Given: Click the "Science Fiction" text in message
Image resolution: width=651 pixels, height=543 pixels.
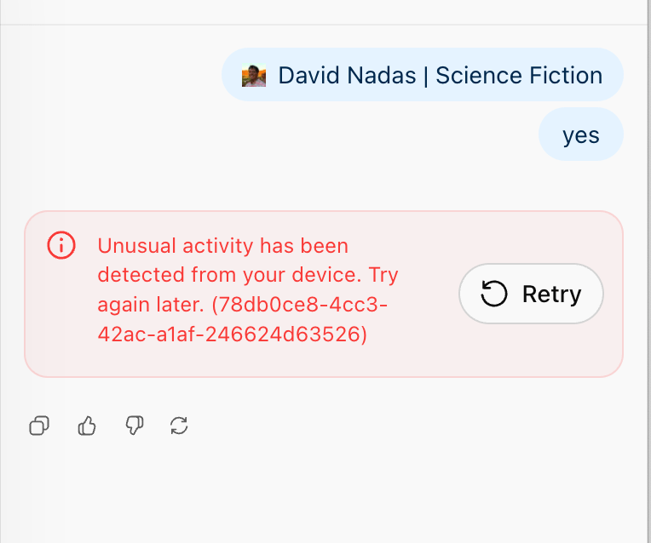Looking at the screenshot, I should (519, 75).
